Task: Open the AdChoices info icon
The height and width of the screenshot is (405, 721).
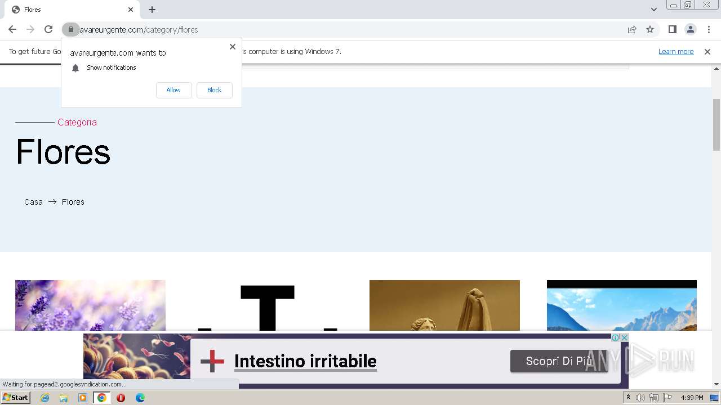Action: [x=616, y=337]
